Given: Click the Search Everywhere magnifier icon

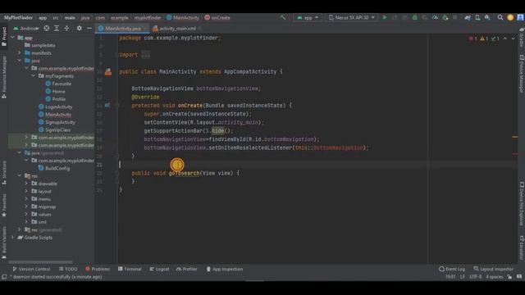Looking at the screenshot, I should coord(500,17).
